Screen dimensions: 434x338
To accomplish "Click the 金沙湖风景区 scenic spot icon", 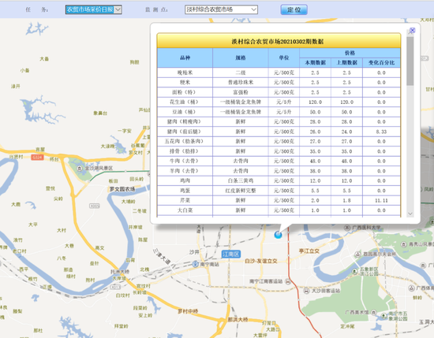I will click(80, 168).
